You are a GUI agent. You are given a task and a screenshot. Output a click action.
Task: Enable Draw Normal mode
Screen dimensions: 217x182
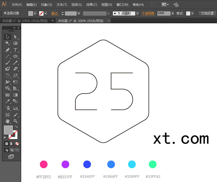coord(7,150)
